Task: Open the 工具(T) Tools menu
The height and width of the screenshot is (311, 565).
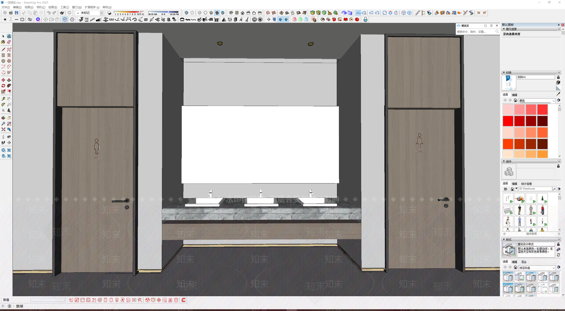Action: [65, 7]
